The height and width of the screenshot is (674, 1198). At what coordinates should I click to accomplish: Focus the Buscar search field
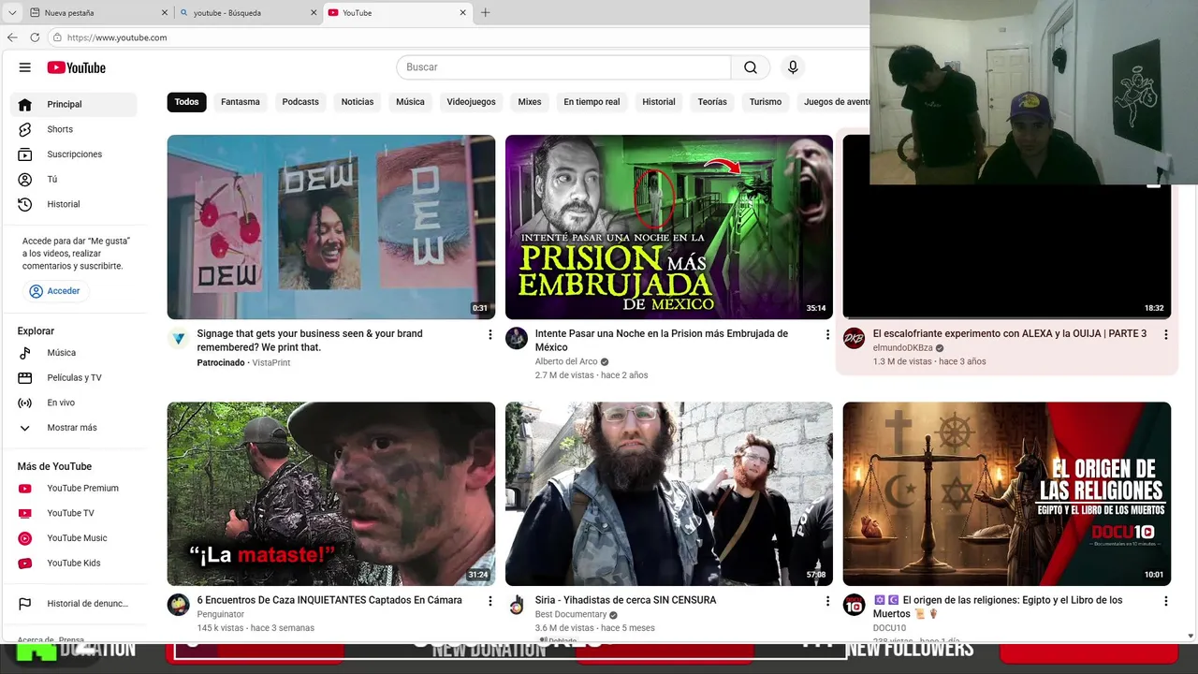[563, 67]
